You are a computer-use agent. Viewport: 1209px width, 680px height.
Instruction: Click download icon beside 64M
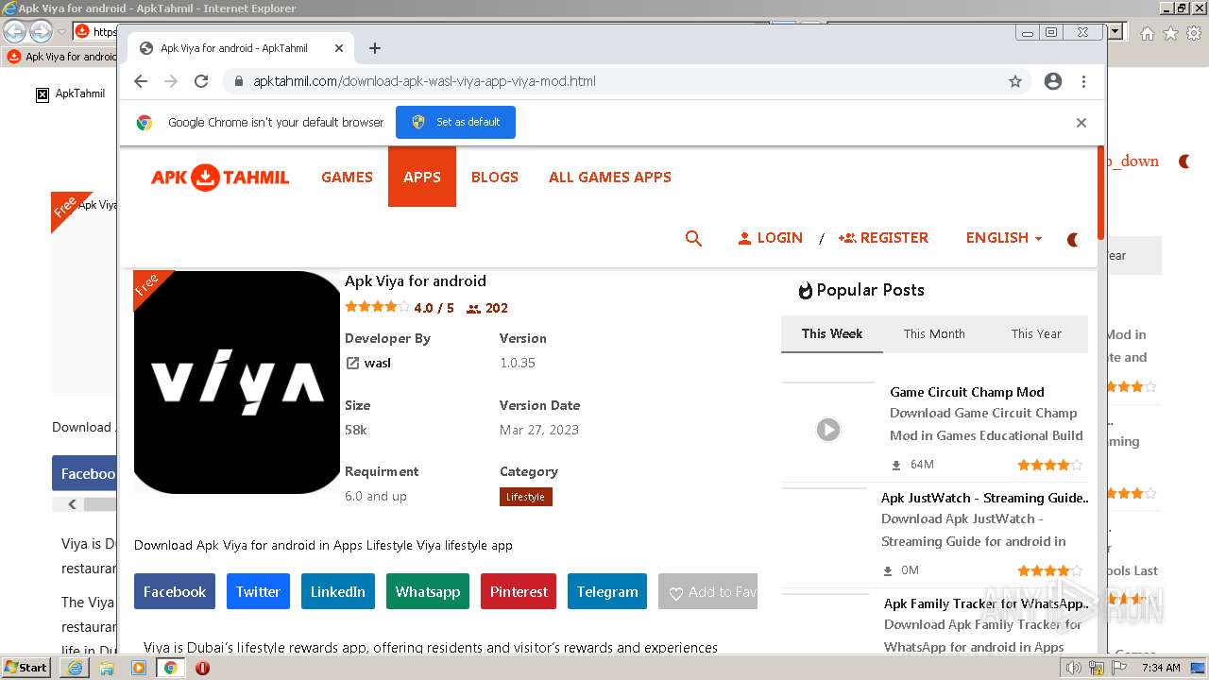(896, 465)
